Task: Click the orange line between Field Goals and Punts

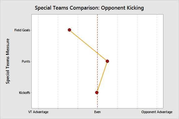Action: click(88, 46)
